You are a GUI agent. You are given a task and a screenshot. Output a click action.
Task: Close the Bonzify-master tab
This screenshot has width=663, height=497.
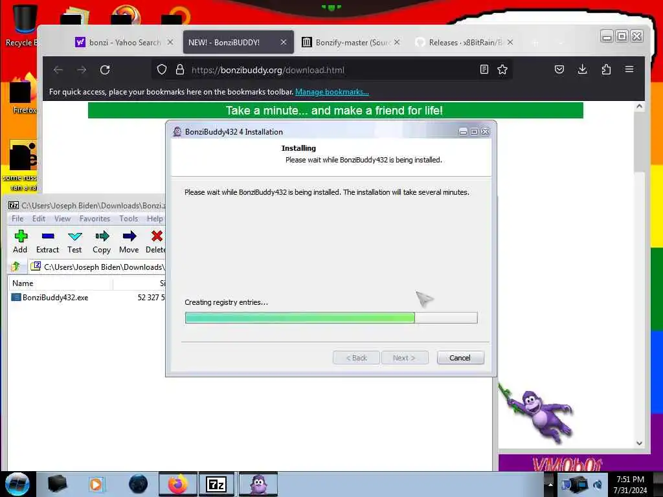(x=397, y=42)
